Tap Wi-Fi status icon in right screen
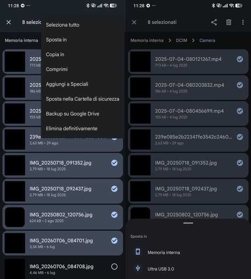 point(231,5)
